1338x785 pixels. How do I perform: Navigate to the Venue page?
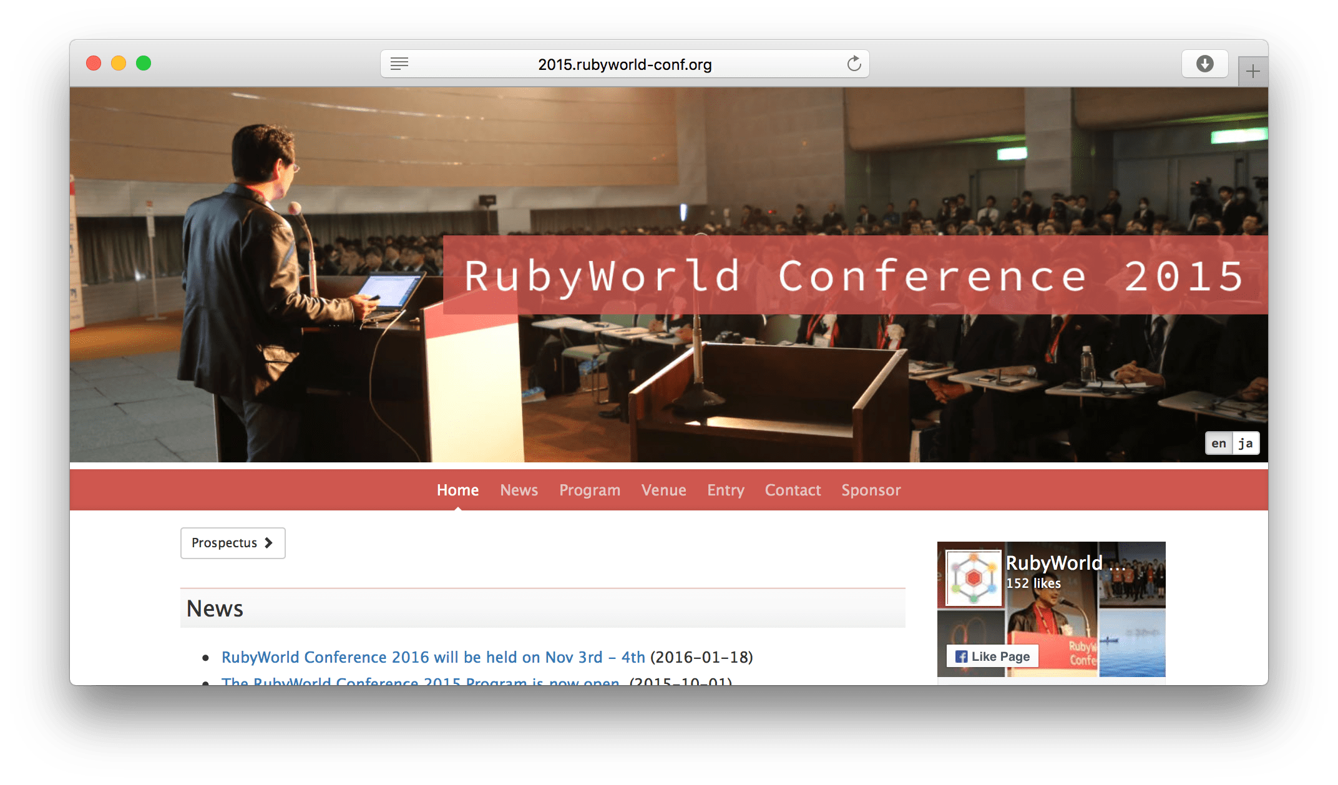pos(663,490)
